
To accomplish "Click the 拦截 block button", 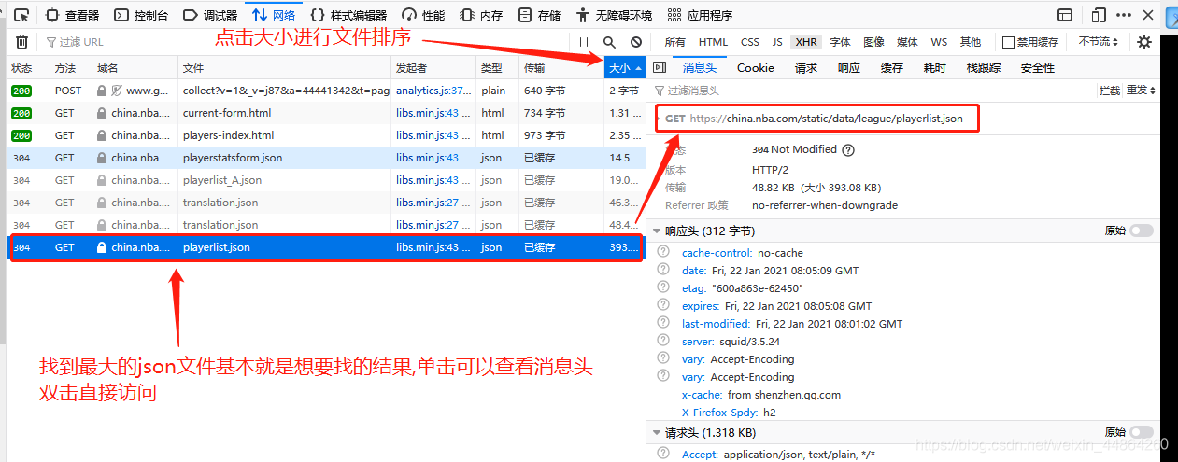I will tap(1110, 91).
